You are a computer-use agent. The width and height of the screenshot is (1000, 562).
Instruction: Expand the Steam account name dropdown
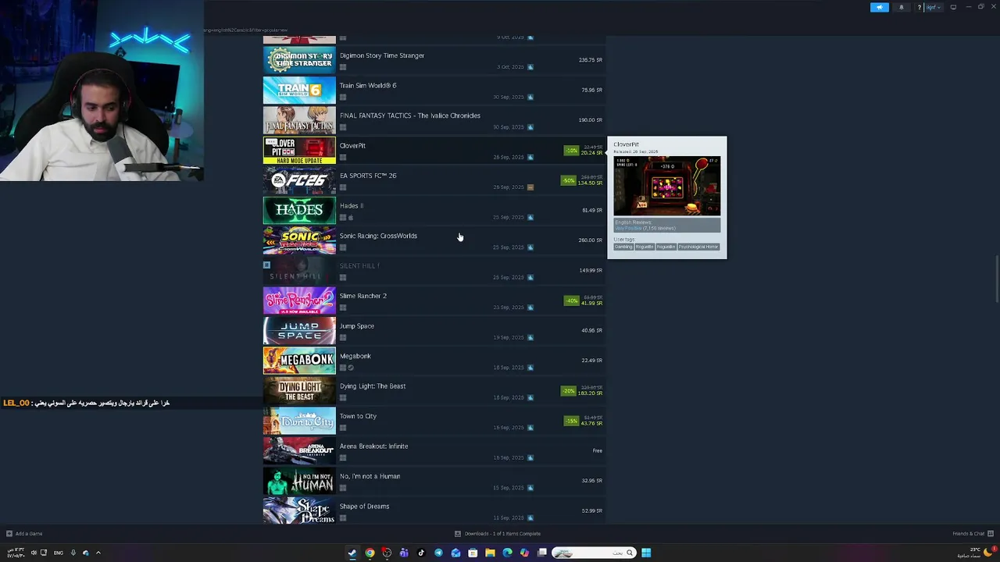(x=933, y=7)
